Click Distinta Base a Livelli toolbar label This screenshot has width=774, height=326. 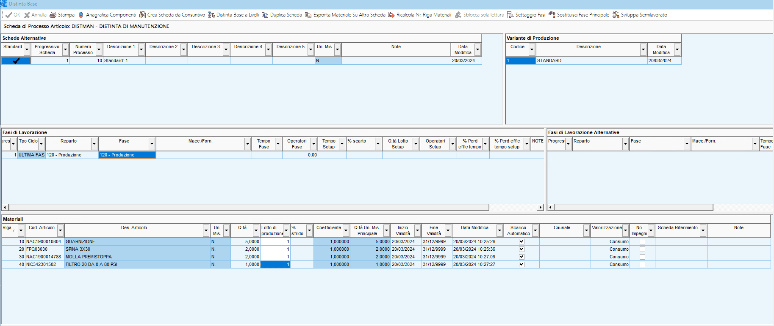pos(238,15)
